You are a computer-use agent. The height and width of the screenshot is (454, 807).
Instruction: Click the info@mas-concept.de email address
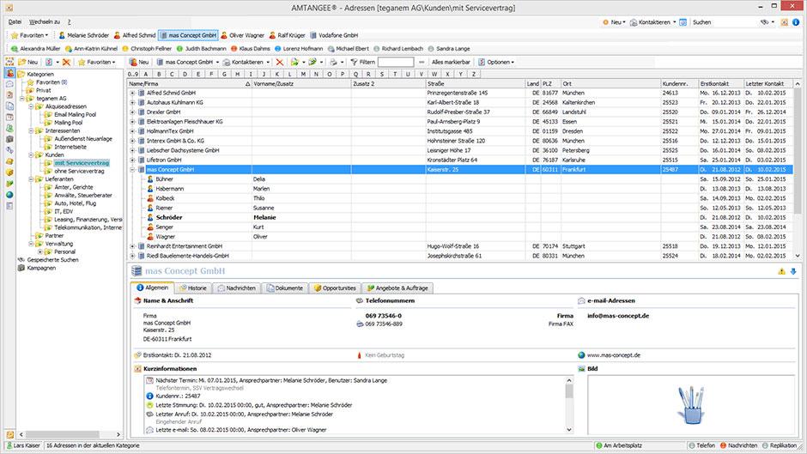tap(618, 316)
